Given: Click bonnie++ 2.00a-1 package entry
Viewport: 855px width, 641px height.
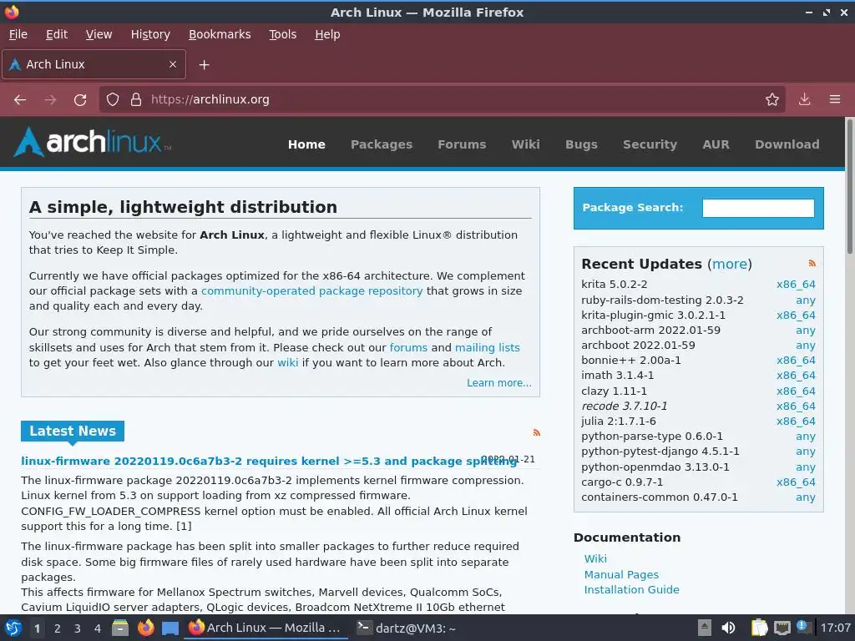Looking at the screenshot, I should 631,361.
